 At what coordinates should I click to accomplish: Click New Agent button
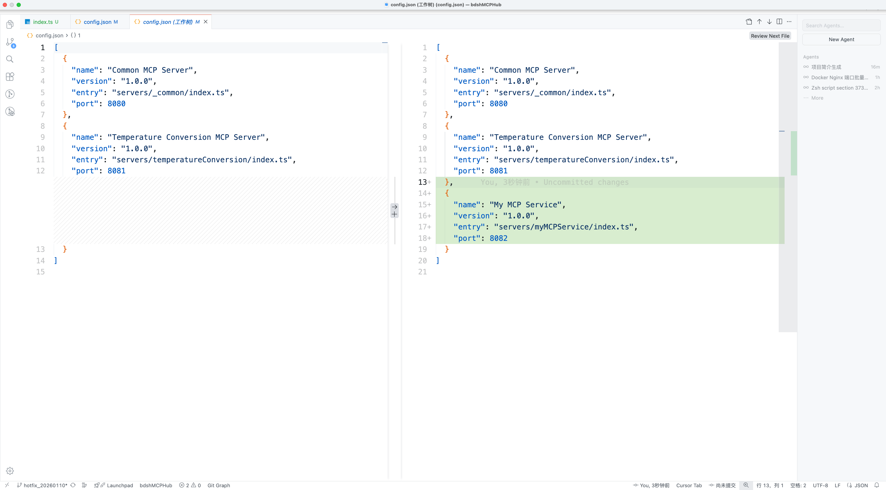point(841,39)
